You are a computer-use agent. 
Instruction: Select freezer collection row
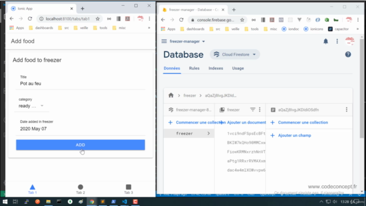point(189,133)
